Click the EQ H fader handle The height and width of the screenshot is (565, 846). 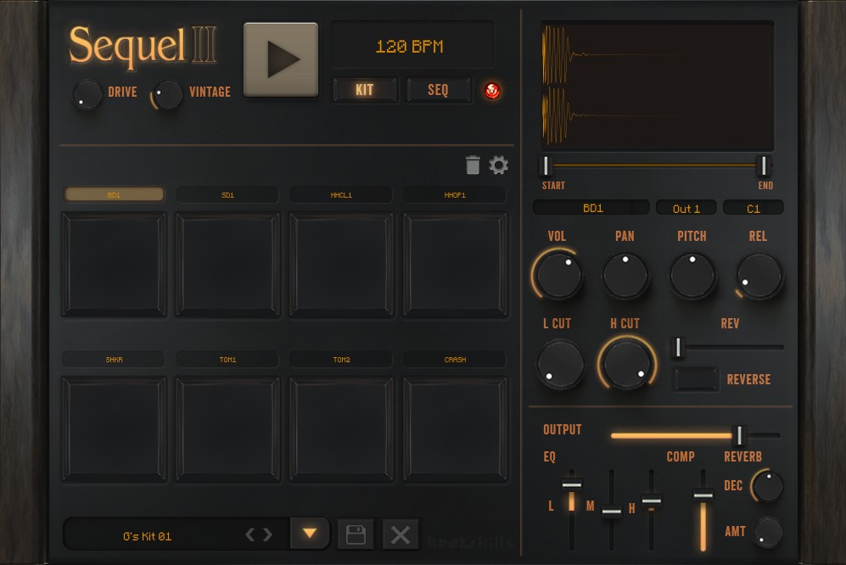click(651, 500)
